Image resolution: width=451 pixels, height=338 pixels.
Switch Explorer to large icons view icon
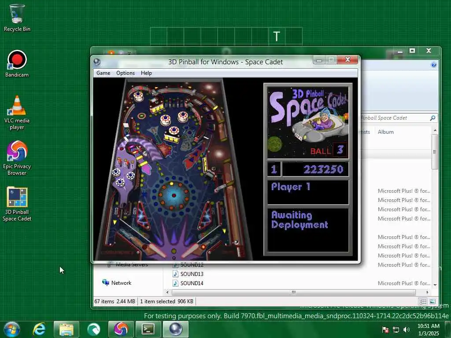pos(433,301)
